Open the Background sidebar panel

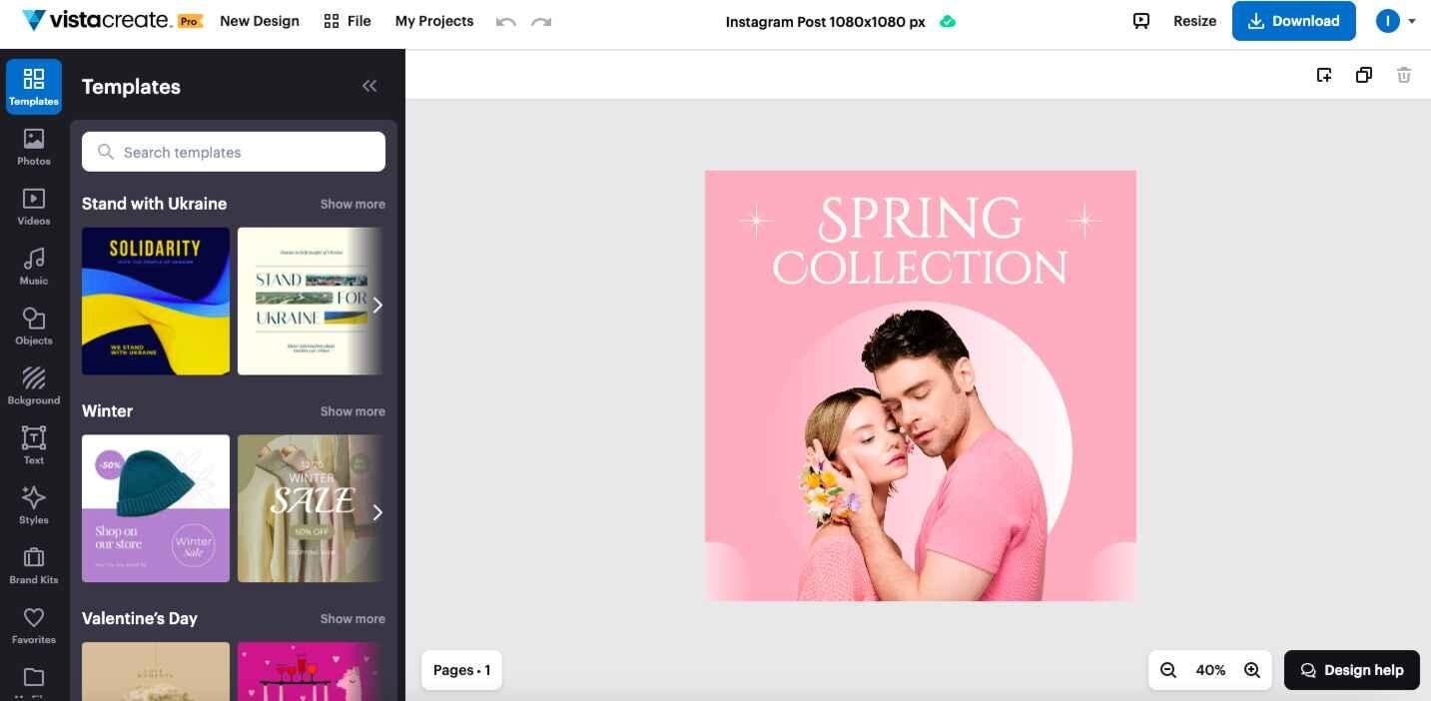pos(34,386)
